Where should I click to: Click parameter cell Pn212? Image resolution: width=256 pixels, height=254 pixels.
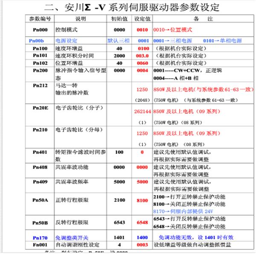40,85
